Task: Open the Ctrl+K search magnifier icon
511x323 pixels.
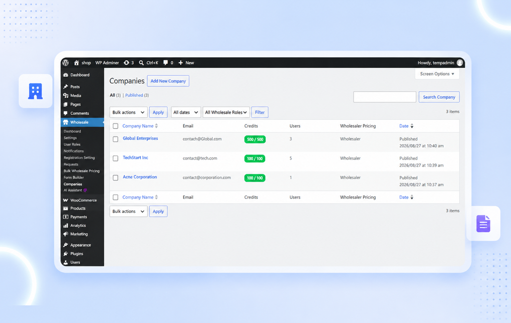Action: (x=141, y=62)
